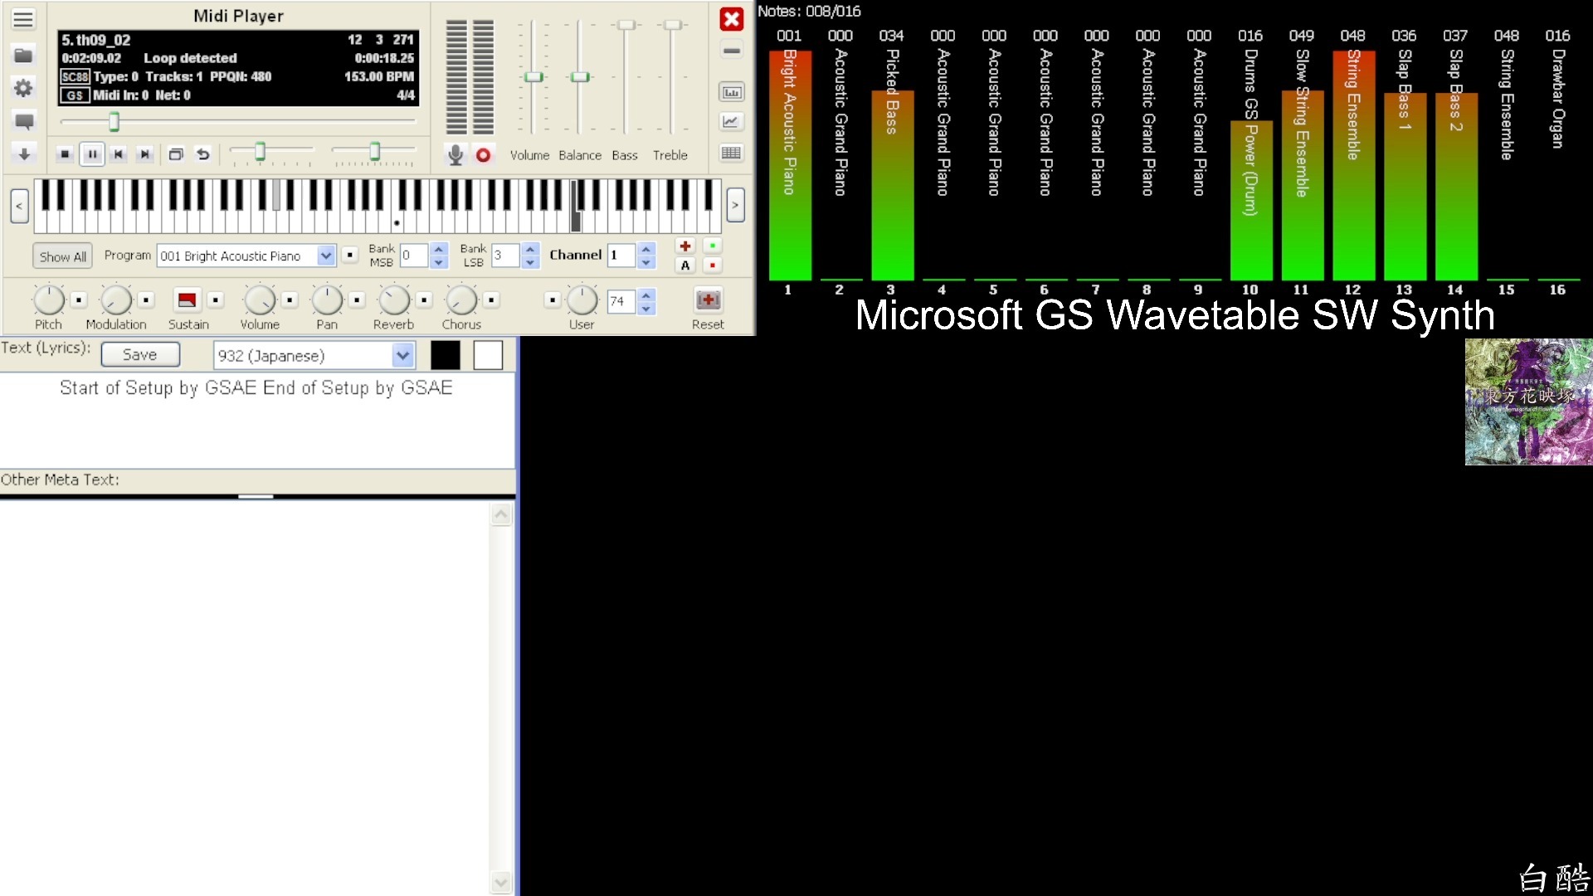Click the Show All button
The width and height of the screenshot is (1593, 896).
click(61, 256)
